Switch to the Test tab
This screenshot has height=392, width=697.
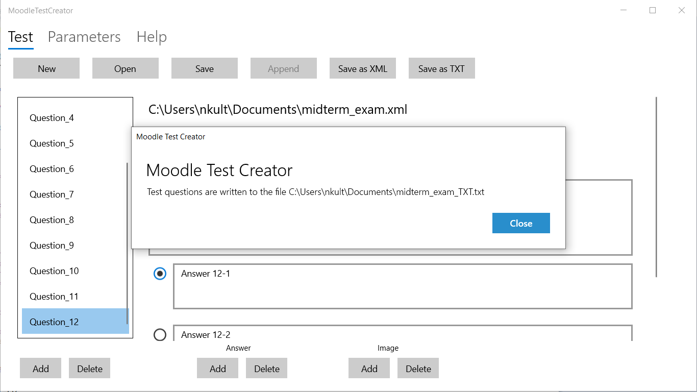click(21, 37)
